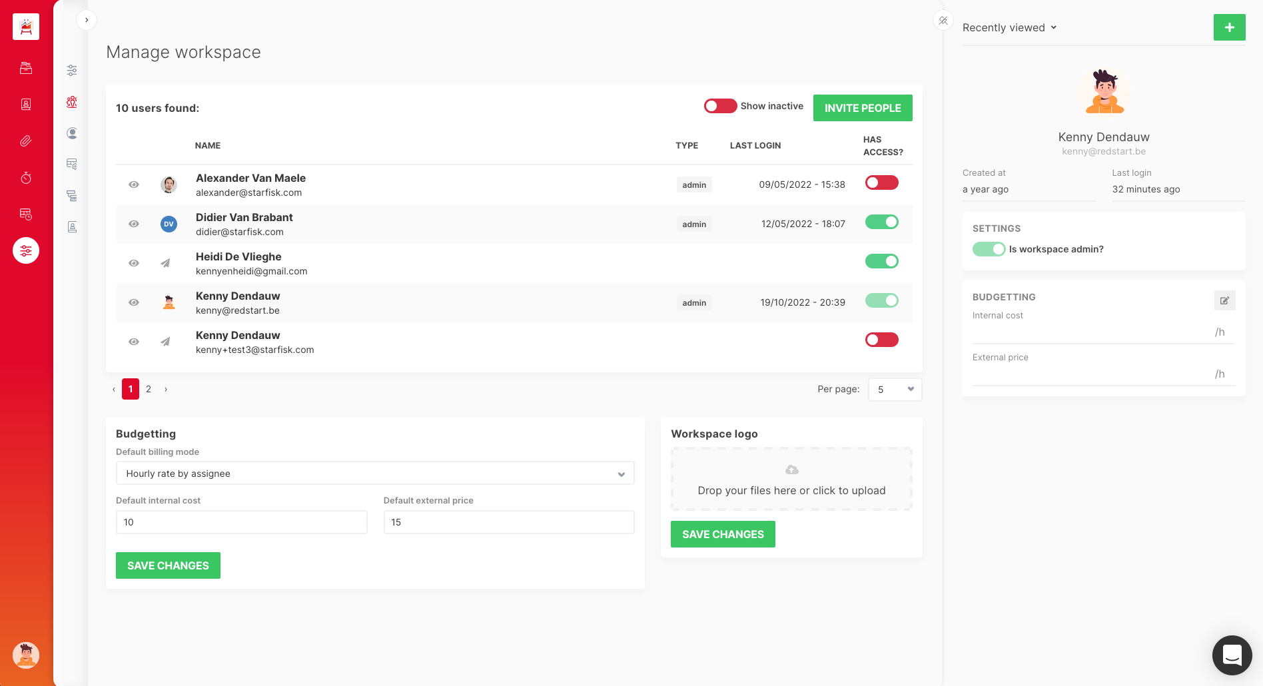Toggle the Show inactive switch

point(720,106)
